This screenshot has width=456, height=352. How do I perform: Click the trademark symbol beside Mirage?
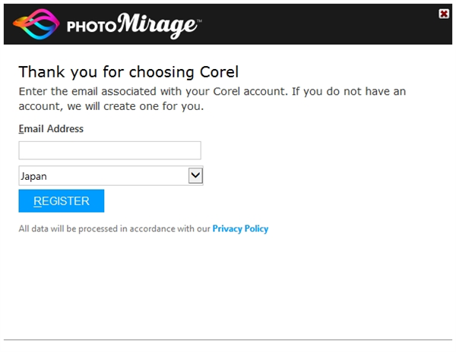199,21
